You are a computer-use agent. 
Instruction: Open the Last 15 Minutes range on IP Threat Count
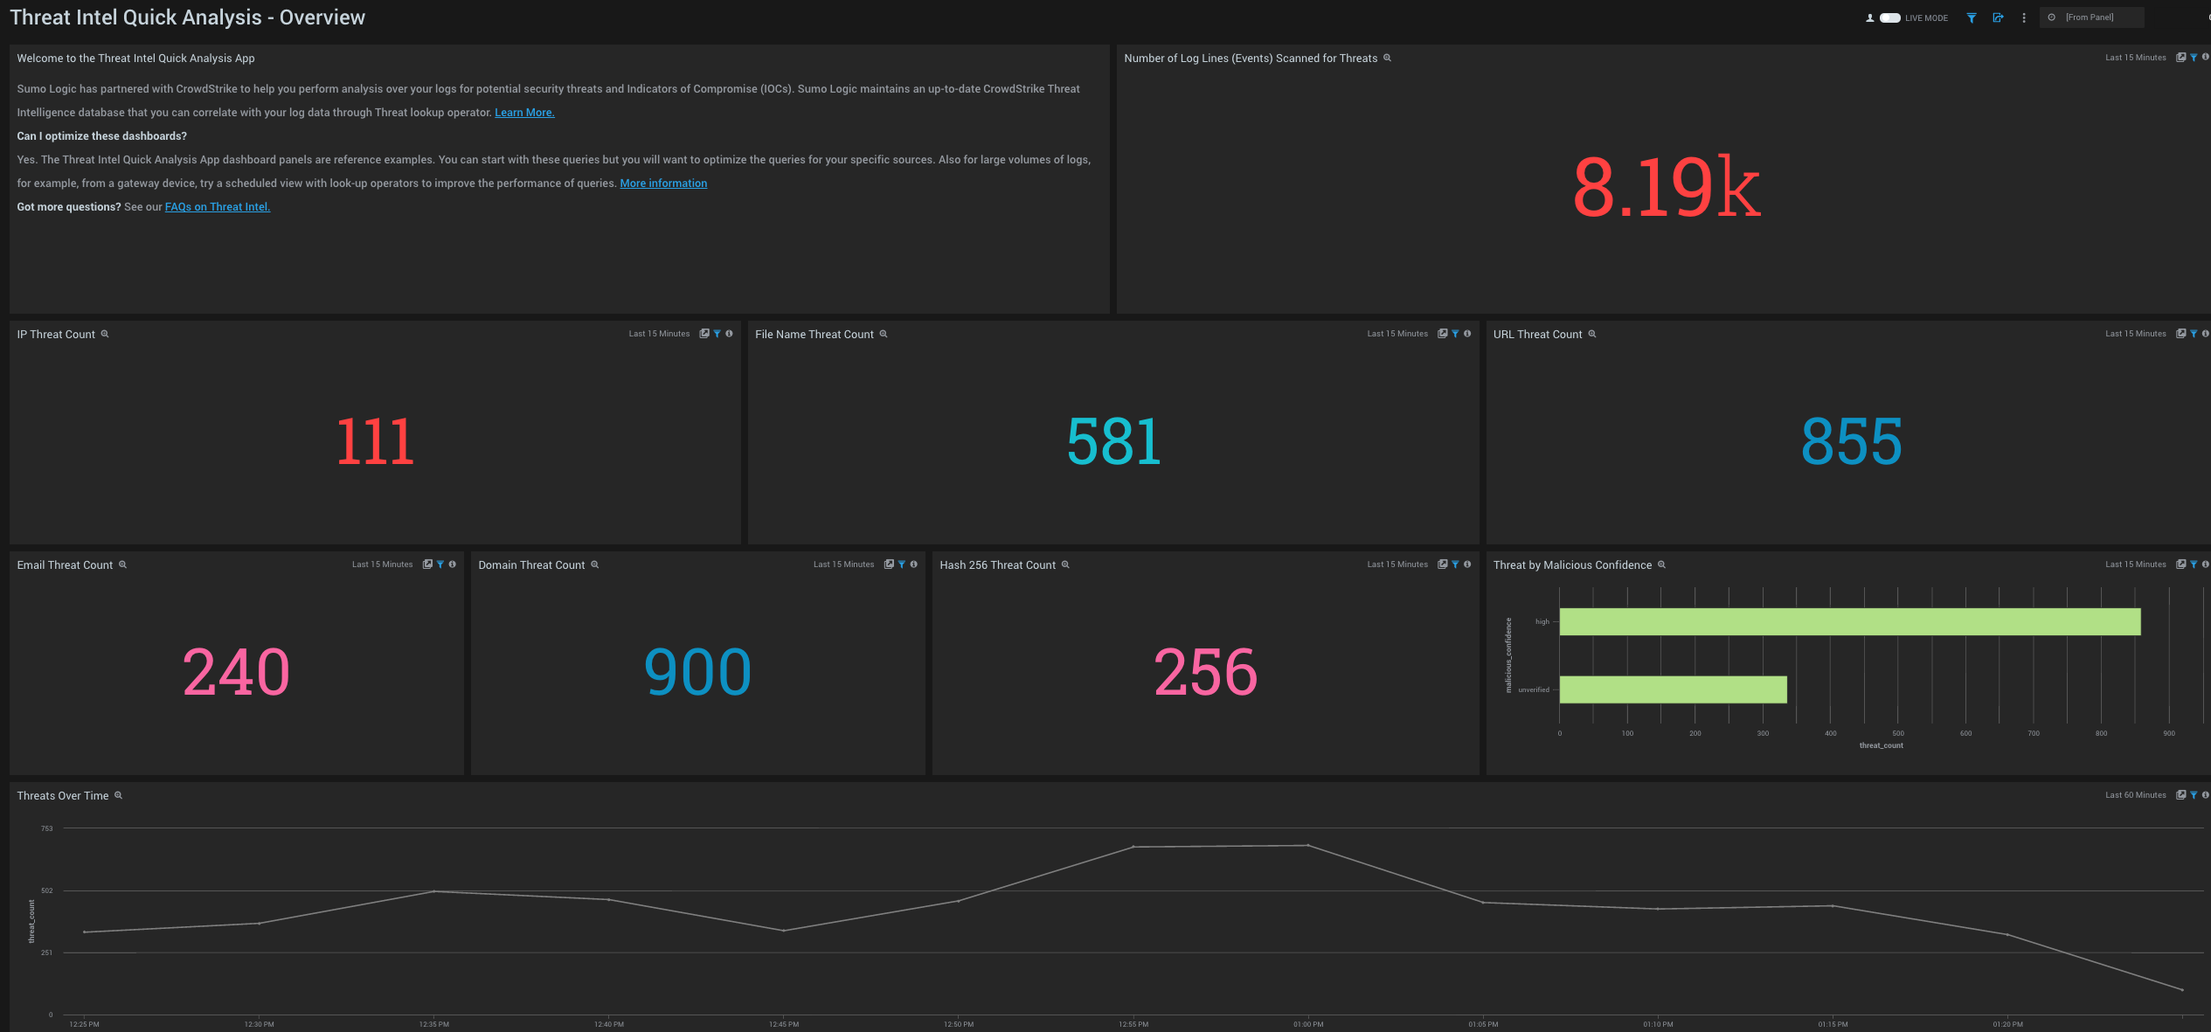[660, 333]
